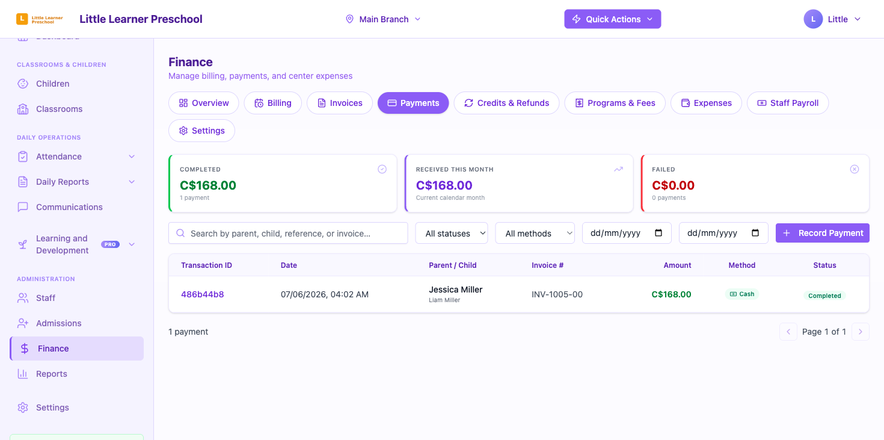Expand the Attendance submenu chevron

point(132,156)
